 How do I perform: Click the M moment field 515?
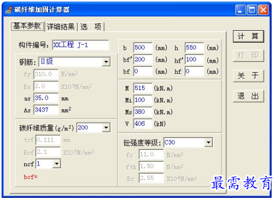[143, 88]
